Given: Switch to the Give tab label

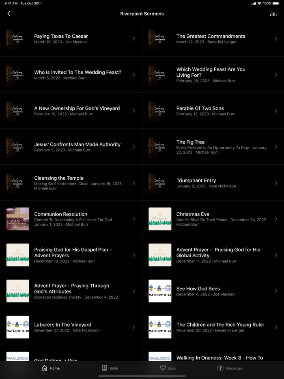Looking at the screenshot, I should [x=172, y=368].
